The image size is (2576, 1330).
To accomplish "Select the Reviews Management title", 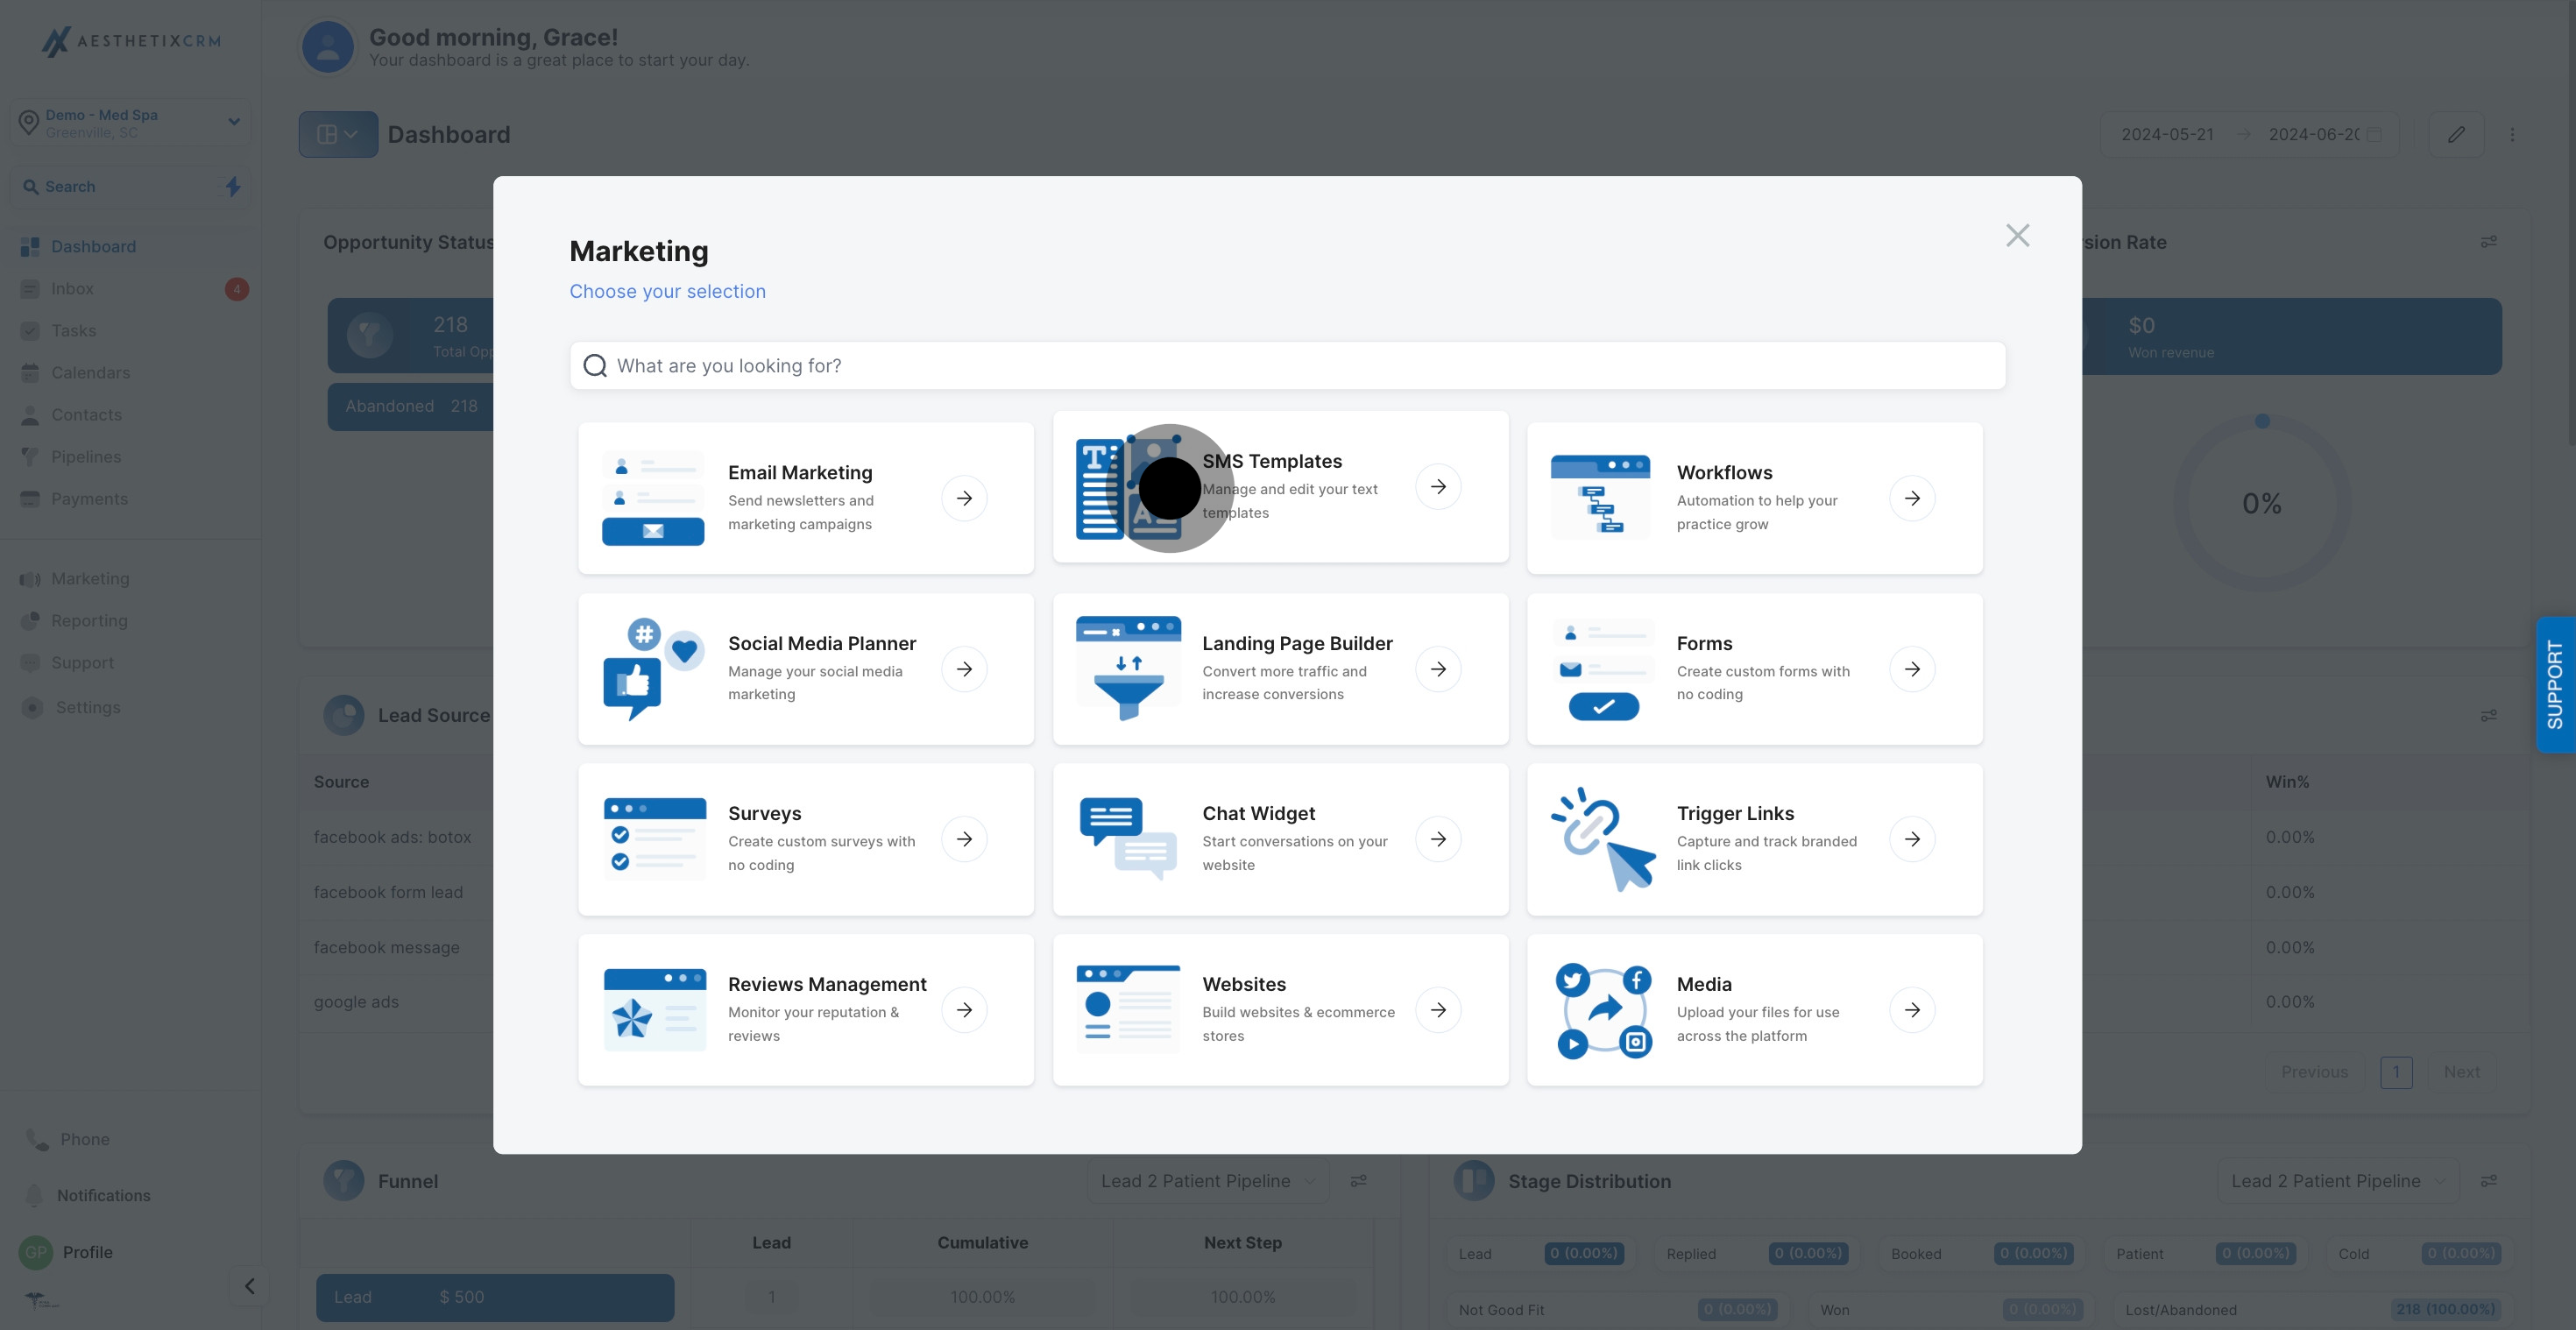I will (827, 984).
